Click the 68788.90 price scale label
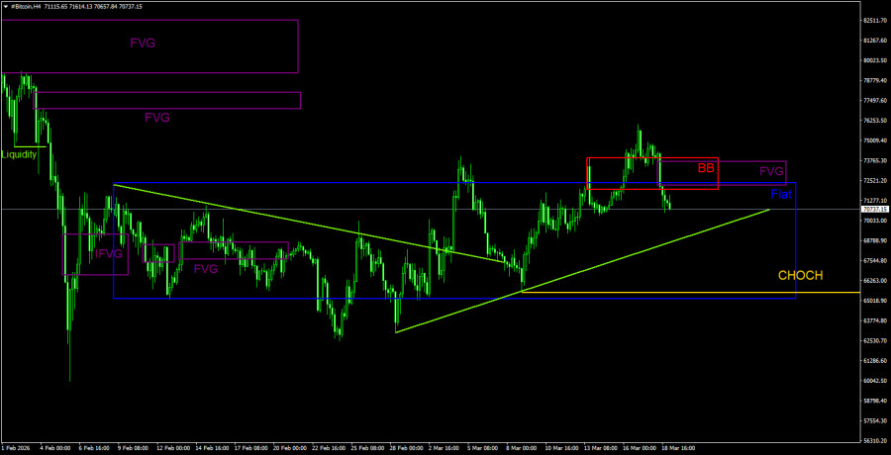 pyautogui.click(x=874, y=240)
